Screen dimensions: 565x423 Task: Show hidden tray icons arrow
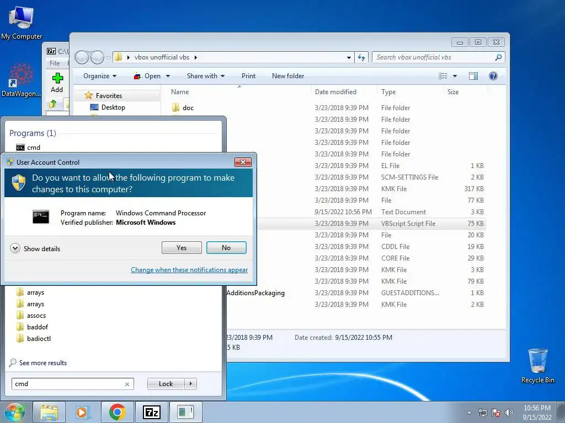point(469,413)
